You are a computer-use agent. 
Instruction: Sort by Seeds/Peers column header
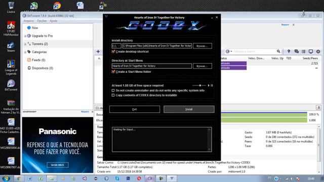tap(310, 59)
